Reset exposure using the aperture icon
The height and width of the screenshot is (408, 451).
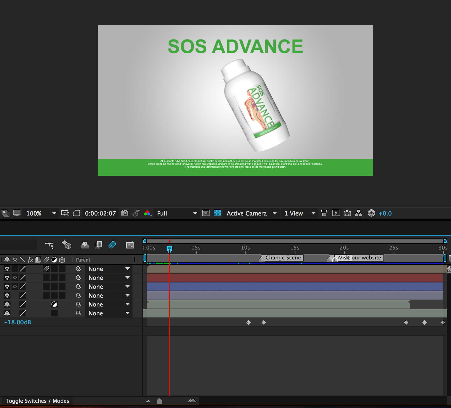coord(371,213)
